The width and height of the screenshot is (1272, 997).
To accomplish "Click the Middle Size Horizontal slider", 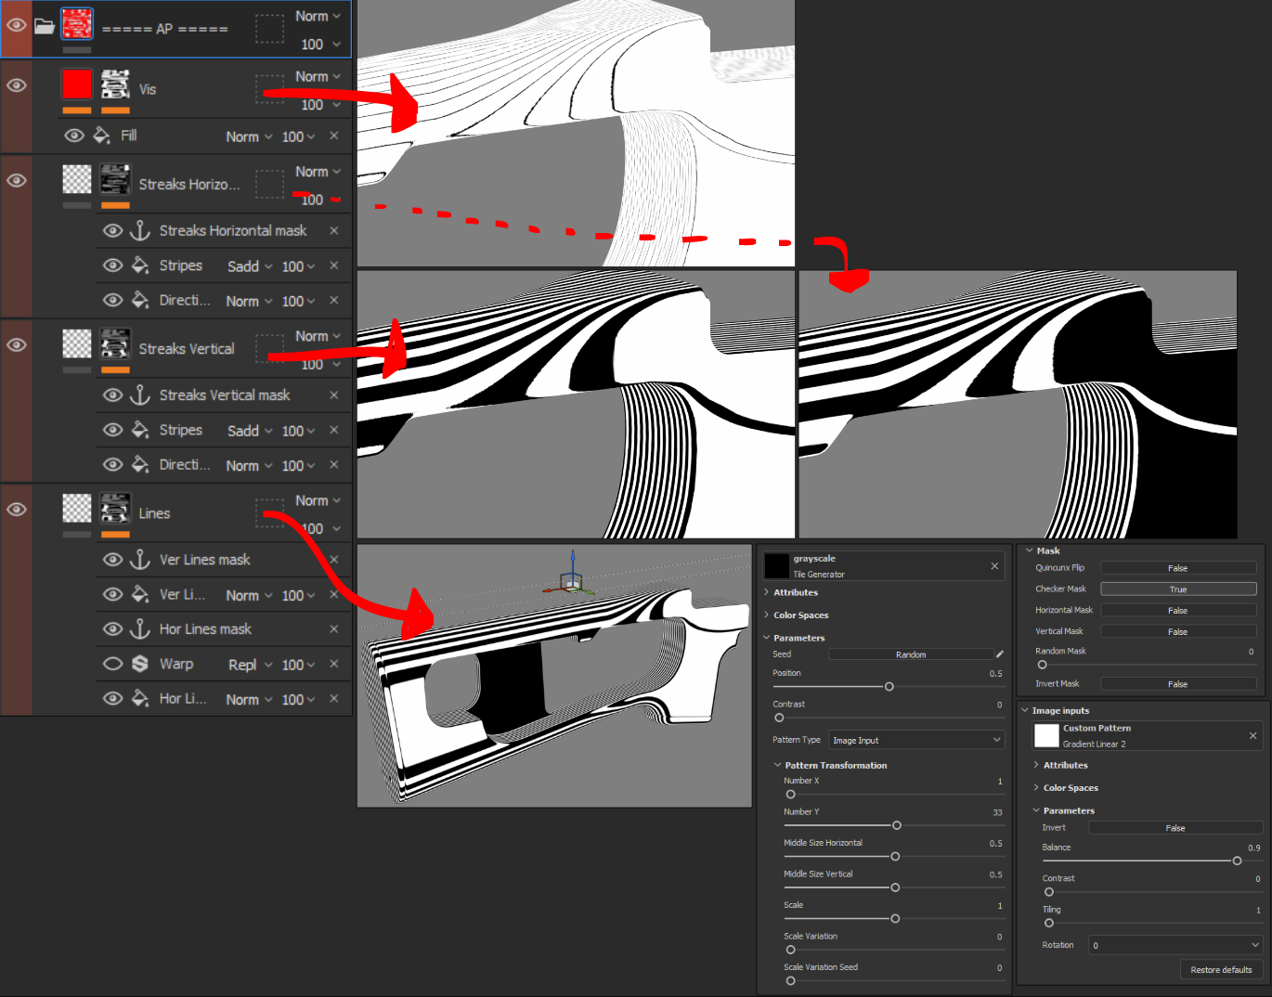I will click(x=893, y=856).
